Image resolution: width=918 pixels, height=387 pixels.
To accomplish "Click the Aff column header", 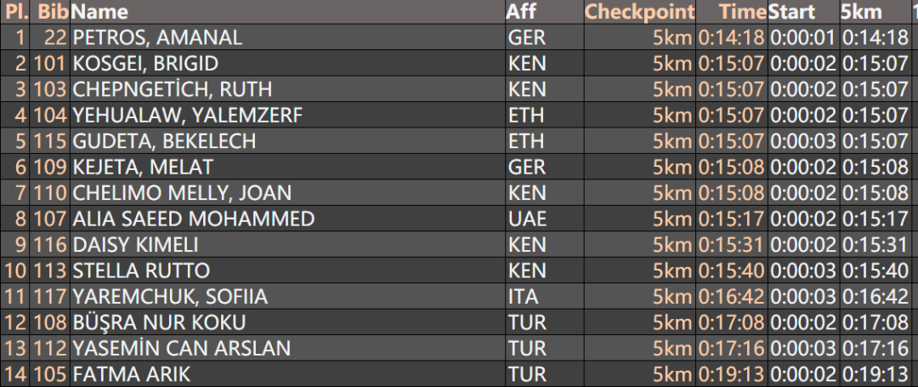I will pos(520,12).
